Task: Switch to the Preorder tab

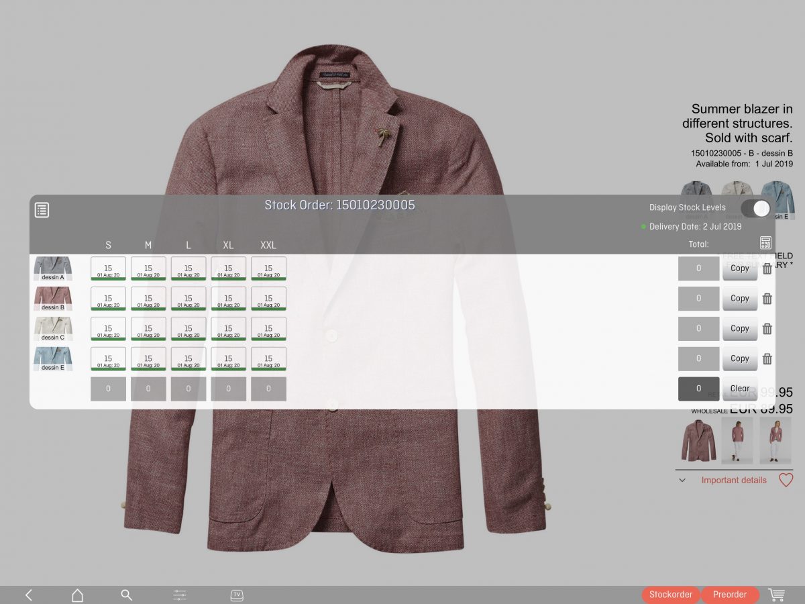Action: pyautogui.click(x=730, y=595)
